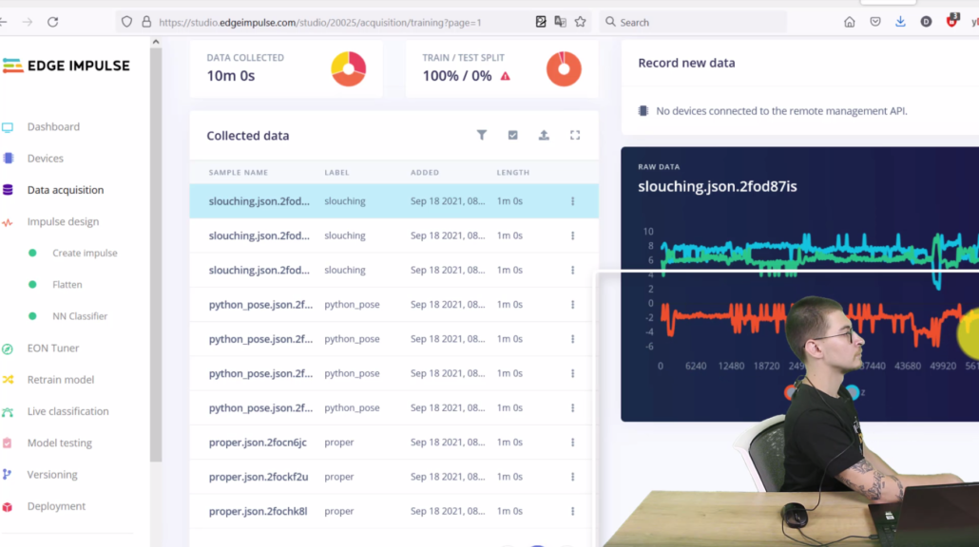Click the filter icon in Collected data

click(x=482, y=136)
